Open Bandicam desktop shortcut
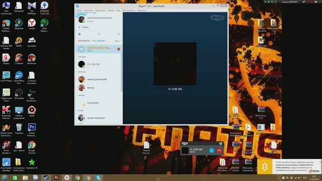Screen dimensions: 322x181 32,59
